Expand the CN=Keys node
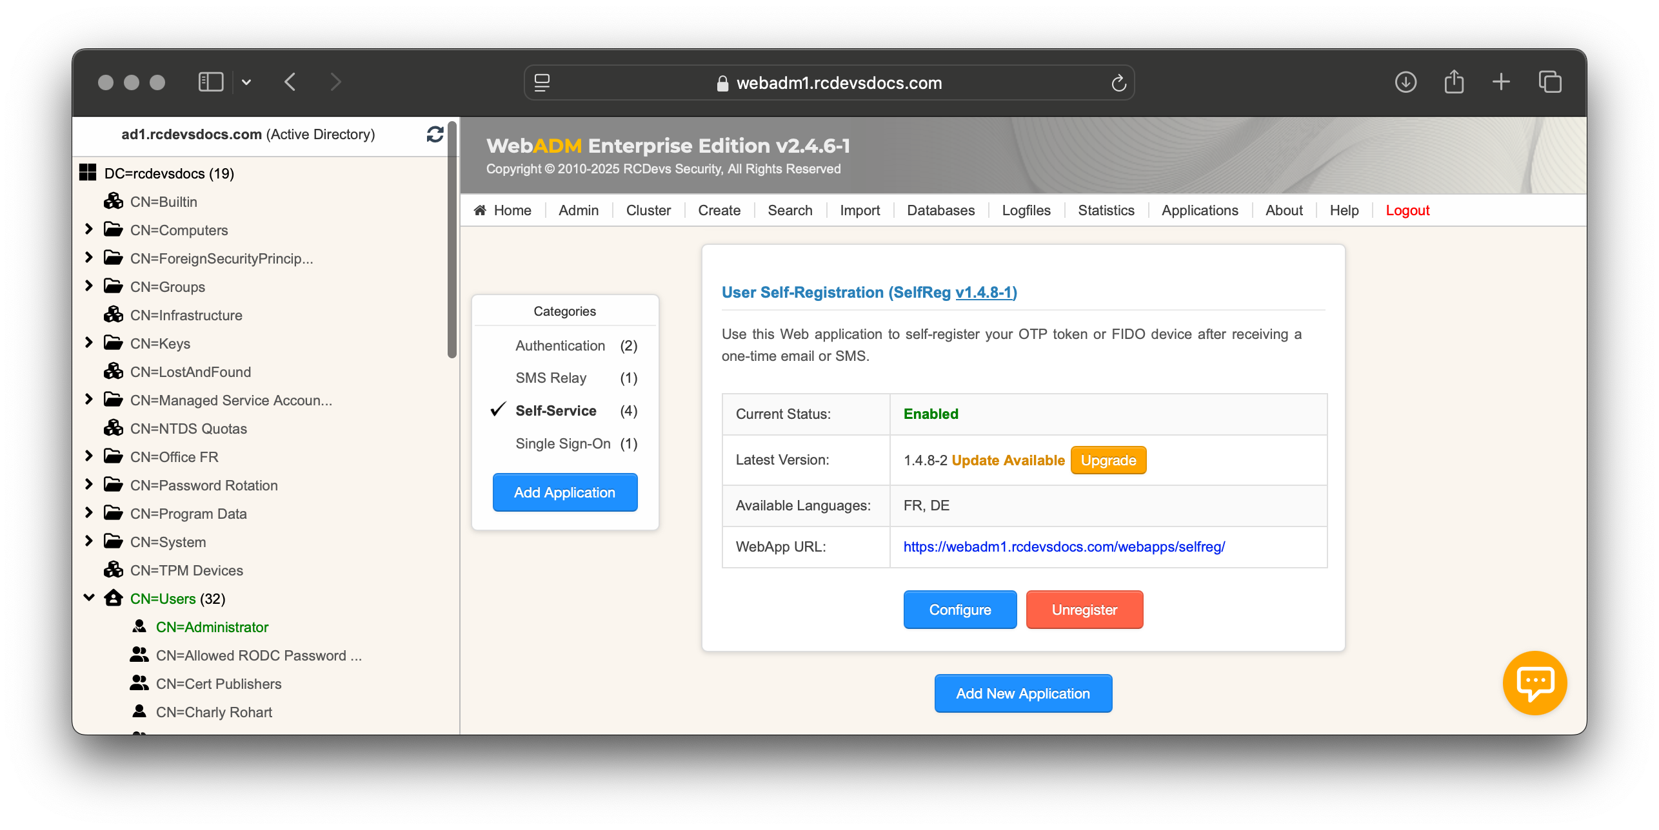 pyautogui.click(x=89, y=343)
